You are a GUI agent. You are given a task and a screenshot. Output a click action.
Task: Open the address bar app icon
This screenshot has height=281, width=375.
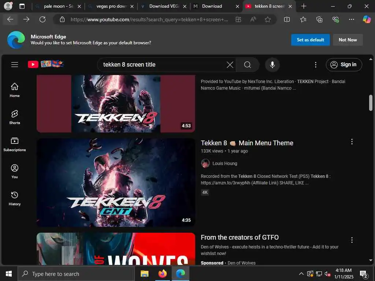click(x=238, y=19)
